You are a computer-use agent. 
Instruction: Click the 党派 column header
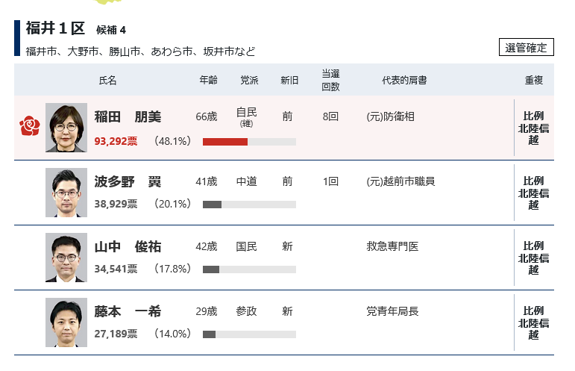click(x=249, y=81)
